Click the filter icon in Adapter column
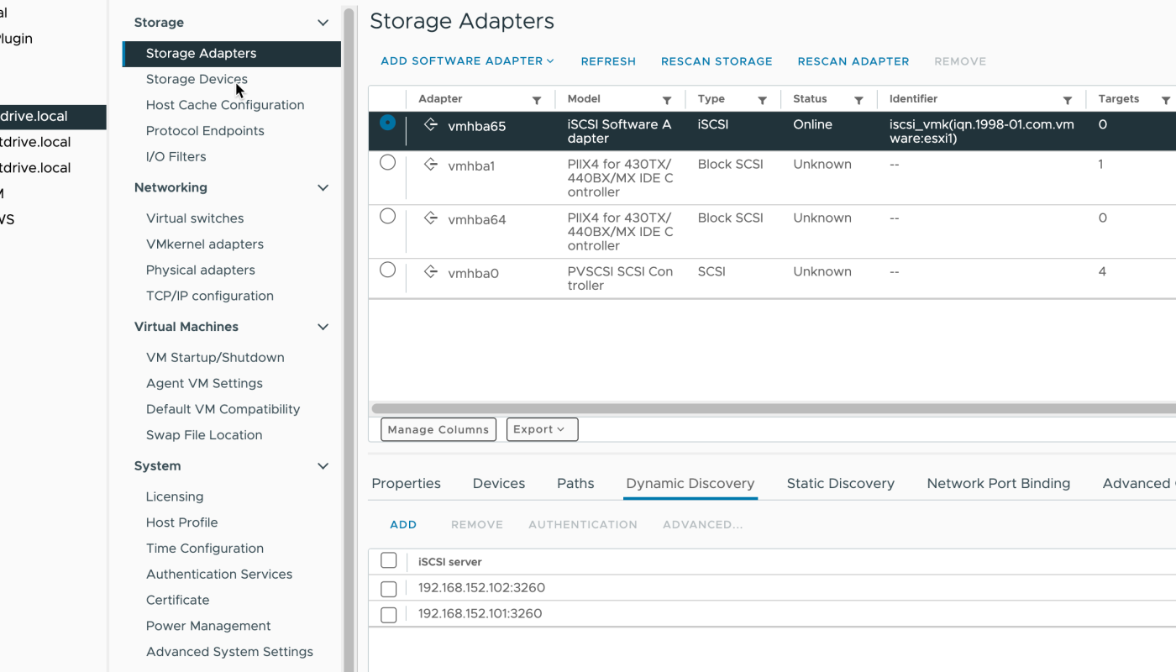Screen dimensions: 1176x672 tap(537, 100)
